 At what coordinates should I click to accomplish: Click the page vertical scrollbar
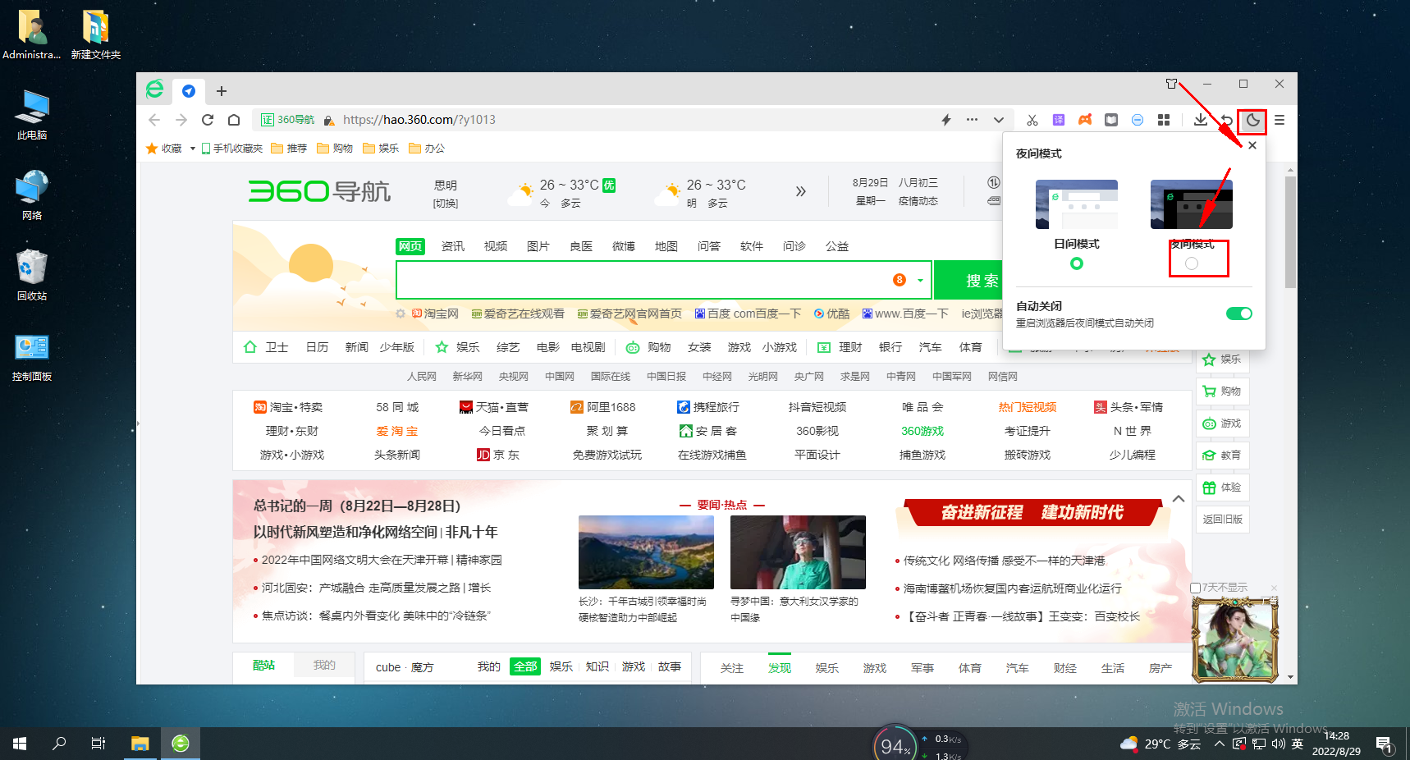click(1291, 232)
